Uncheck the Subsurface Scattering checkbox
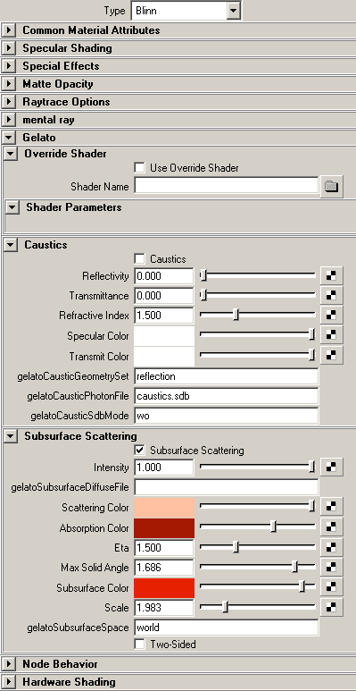Screen dimensions: 356x691 pos(139,450)
